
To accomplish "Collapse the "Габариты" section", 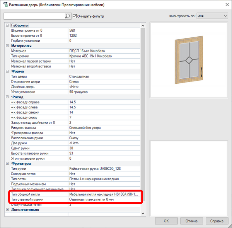I will pos(7,25).
